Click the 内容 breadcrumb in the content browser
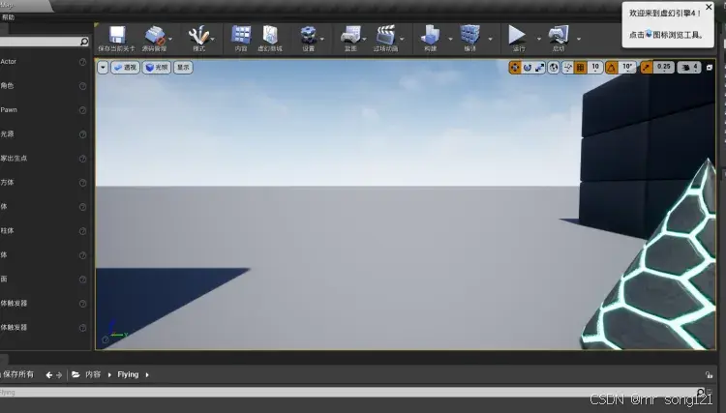This screenshot has height=413, width=726. (93, 374)
